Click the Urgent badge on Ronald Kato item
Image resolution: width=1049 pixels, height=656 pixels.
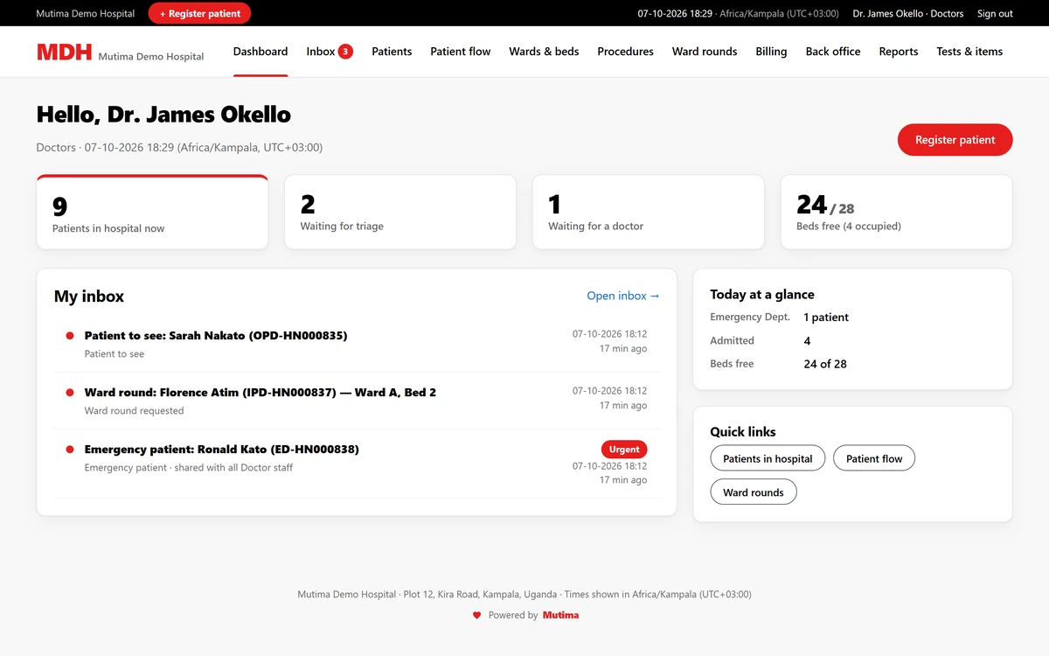[x=624, y=450]
